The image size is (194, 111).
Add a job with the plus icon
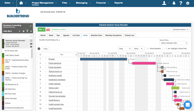[x=24, y=31]
